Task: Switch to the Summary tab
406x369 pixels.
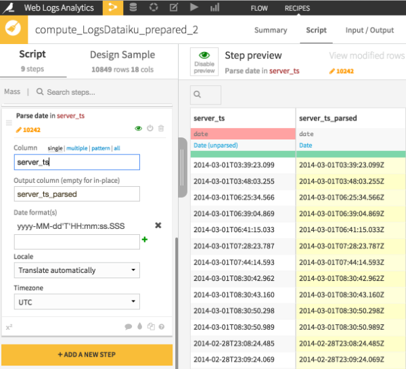Action: 271,30
